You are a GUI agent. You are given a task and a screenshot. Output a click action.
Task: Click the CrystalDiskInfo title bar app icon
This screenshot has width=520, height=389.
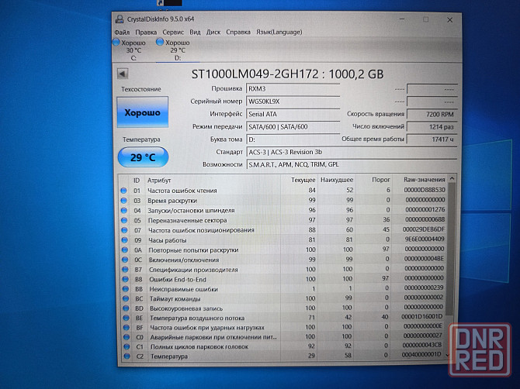pyautogui.click(x=120, y=19)
